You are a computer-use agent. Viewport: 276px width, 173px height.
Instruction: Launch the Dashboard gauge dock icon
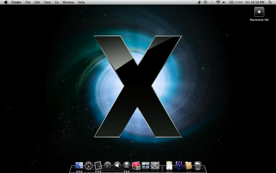[x=88, y=165]
